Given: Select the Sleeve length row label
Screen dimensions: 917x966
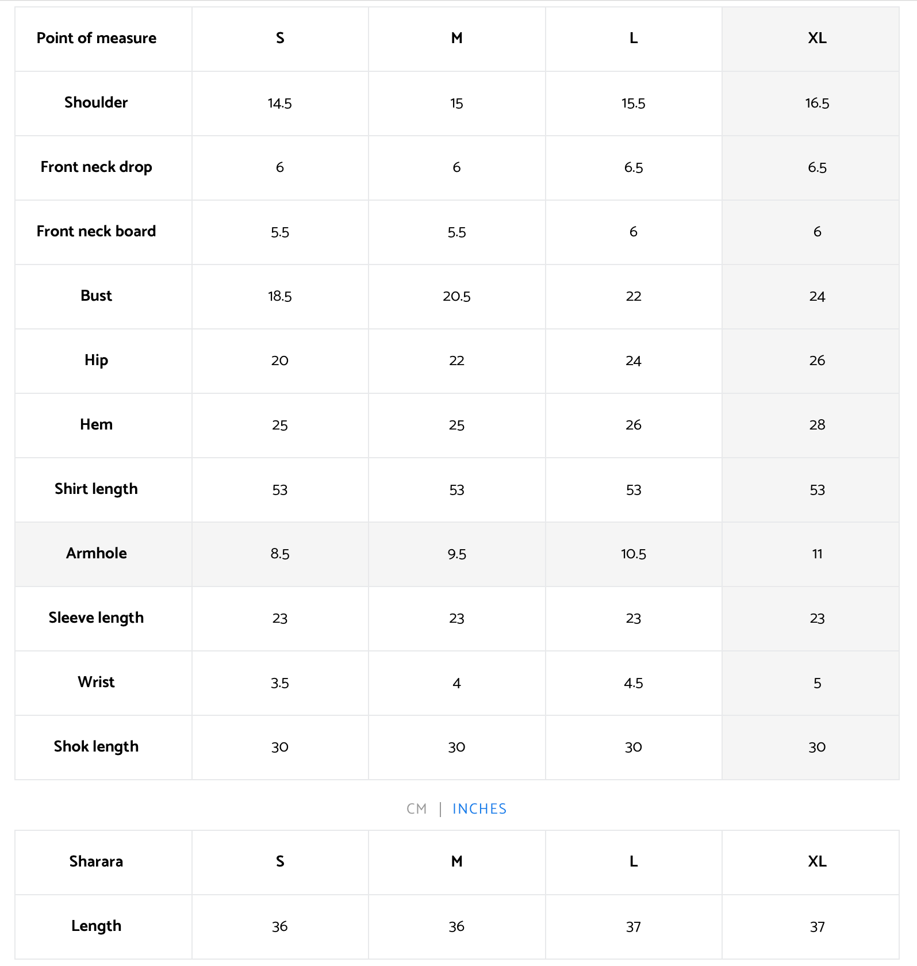Looking at the screenshot, I should (96, 618).
